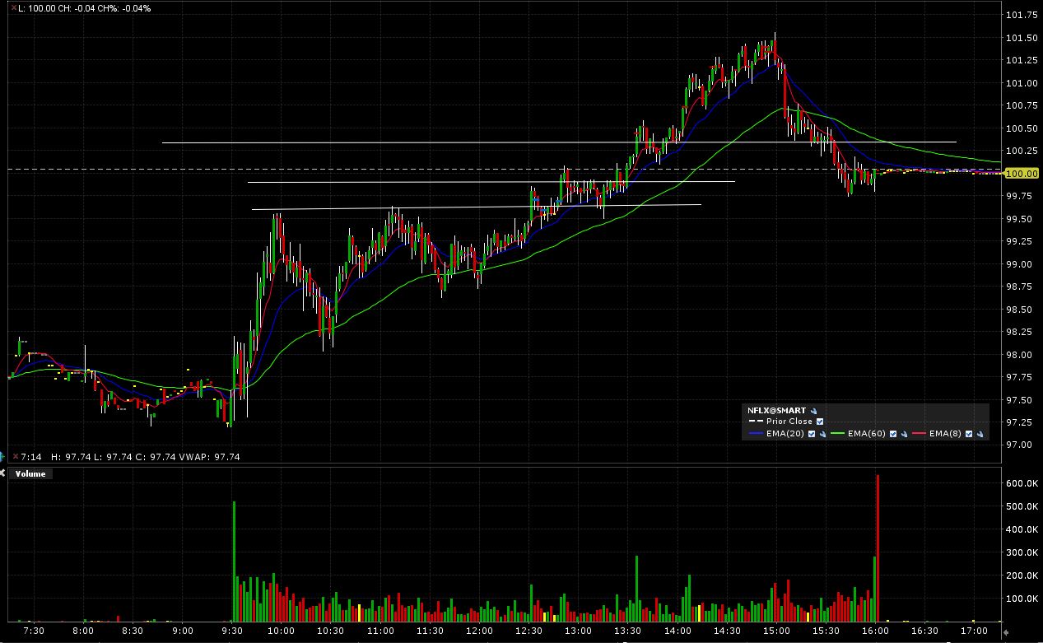Select the lowest white horizontal trendline

[476, 207]
